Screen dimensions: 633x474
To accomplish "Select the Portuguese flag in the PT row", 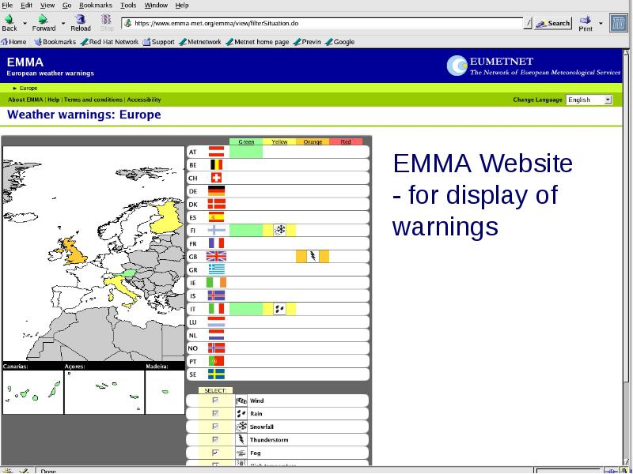I will coord(216,361).
